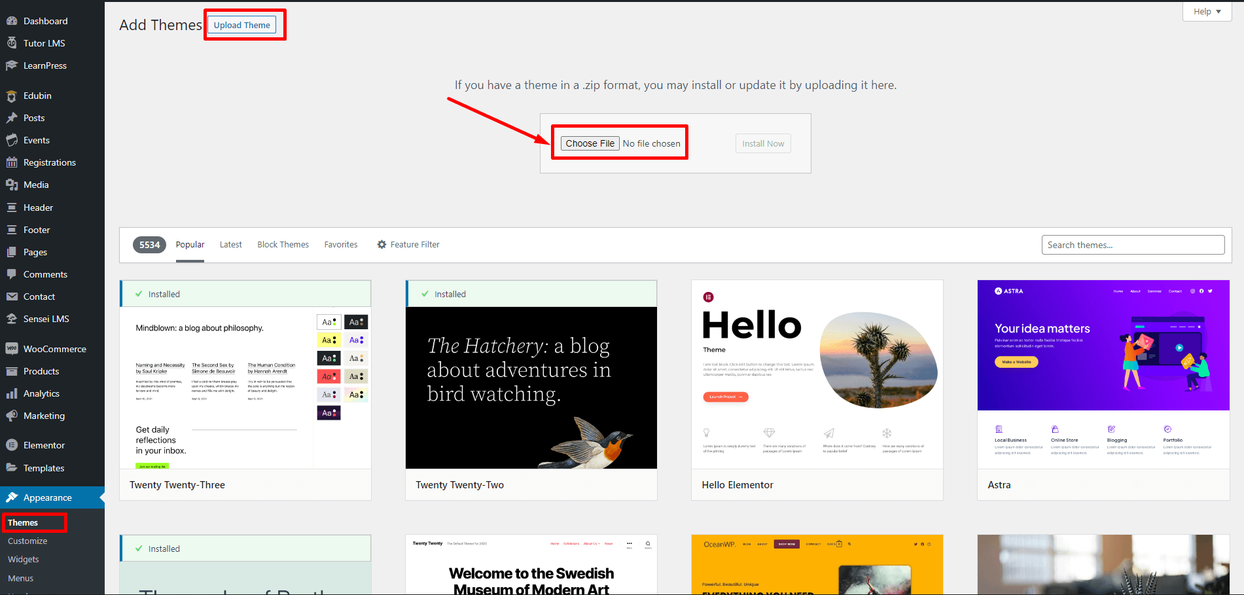Select the Posts pushpin icon
The width and height of the screenshot is (1244, 595).
tap(12, 118)
